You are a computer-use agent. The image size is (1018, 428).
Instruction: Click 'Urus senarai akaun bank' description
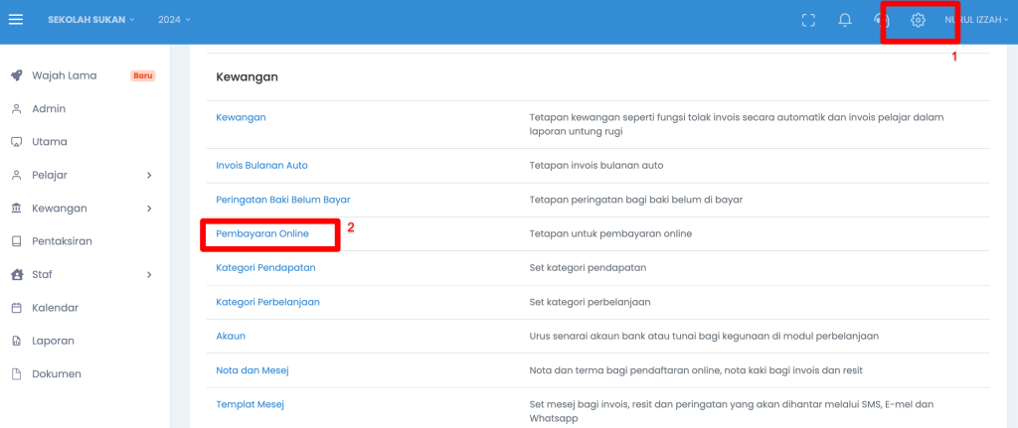tap(705, 336)
